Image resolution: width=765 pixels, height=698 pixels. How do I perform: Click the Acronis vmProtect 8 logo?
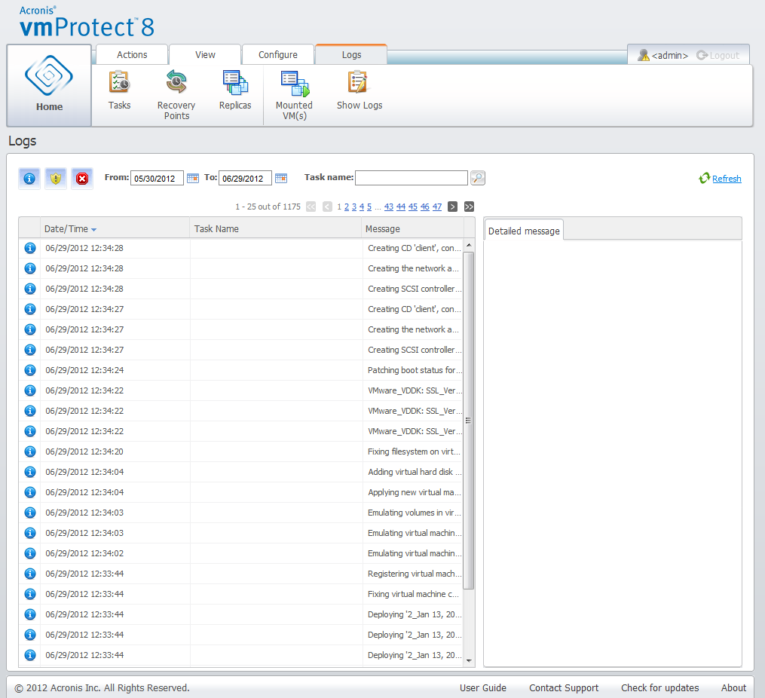pyautogui.click(x=87, y=22)
